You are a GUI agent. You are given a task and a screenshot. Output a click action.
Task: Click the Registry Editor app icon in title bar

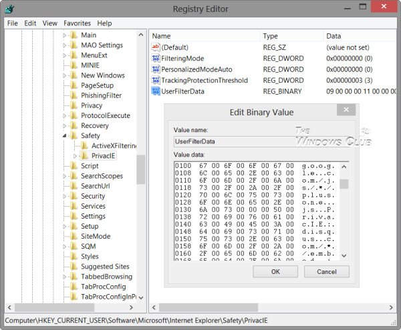tap(9, 9)
